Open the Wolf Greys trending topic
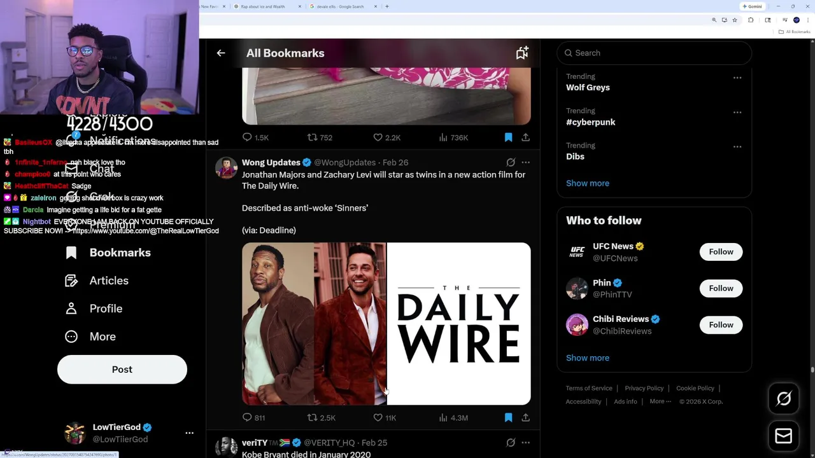 coord(588,88)
